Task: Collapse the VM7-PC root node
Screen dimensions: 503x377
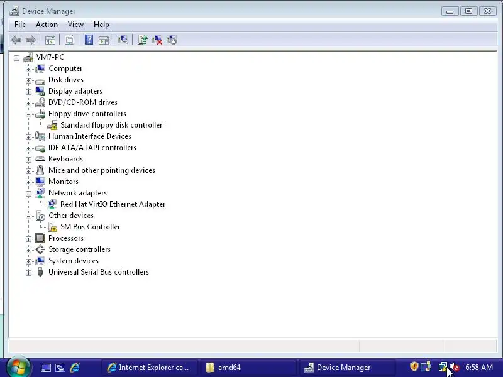Action: tap(17, 58)
